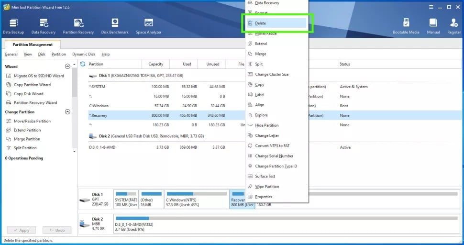Open Partition Recovery Wizard link
Viewport: 464px width, 245px height.
35,103
